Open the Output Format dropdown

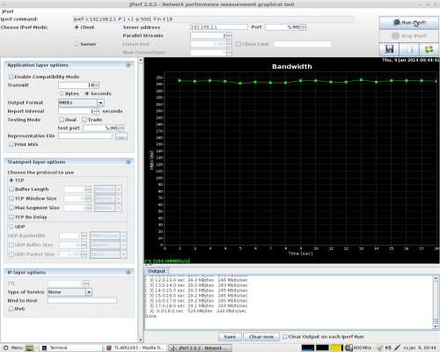[x=100, y=103]
